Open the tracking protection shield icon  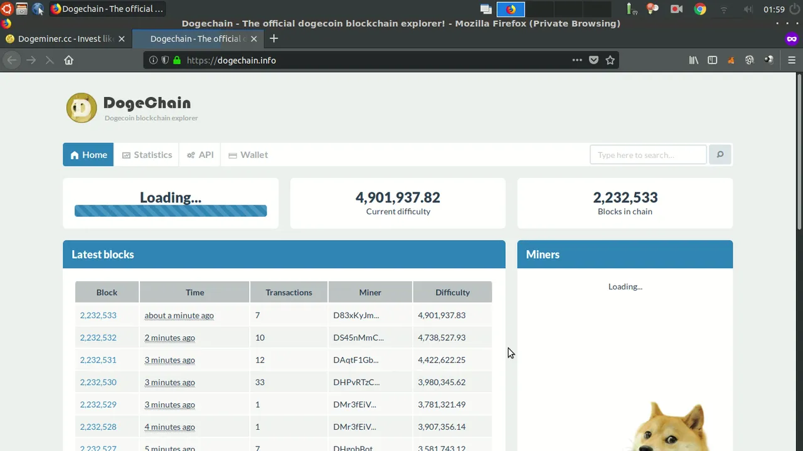click(x=165, y=60)
